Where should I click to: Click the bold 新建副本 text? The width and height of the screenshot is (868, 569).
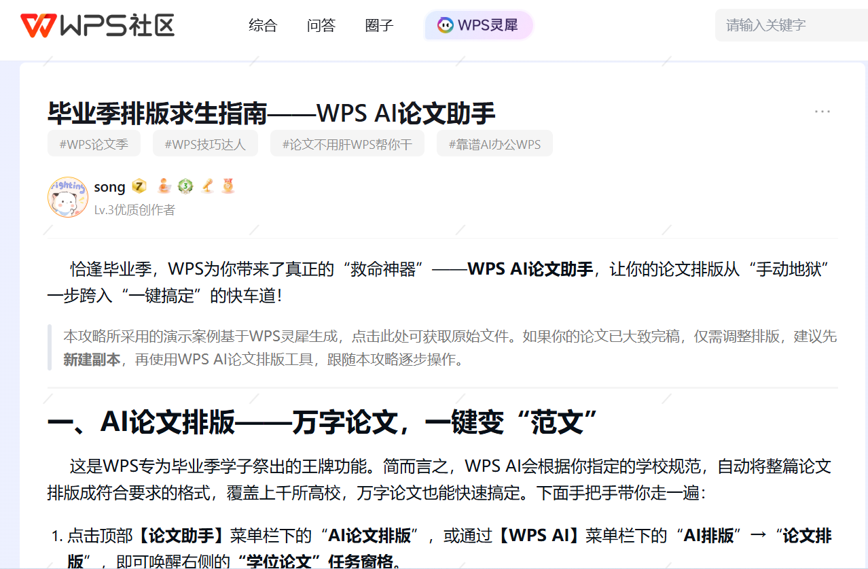pos(92,360)
